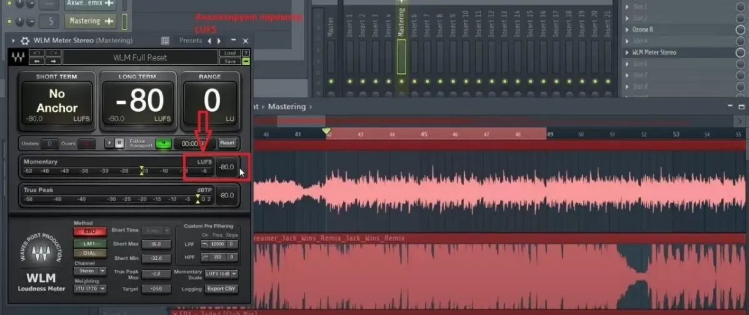
Task: Expand the Ozone 8 slot menu arrow
Action: point(628,29)
